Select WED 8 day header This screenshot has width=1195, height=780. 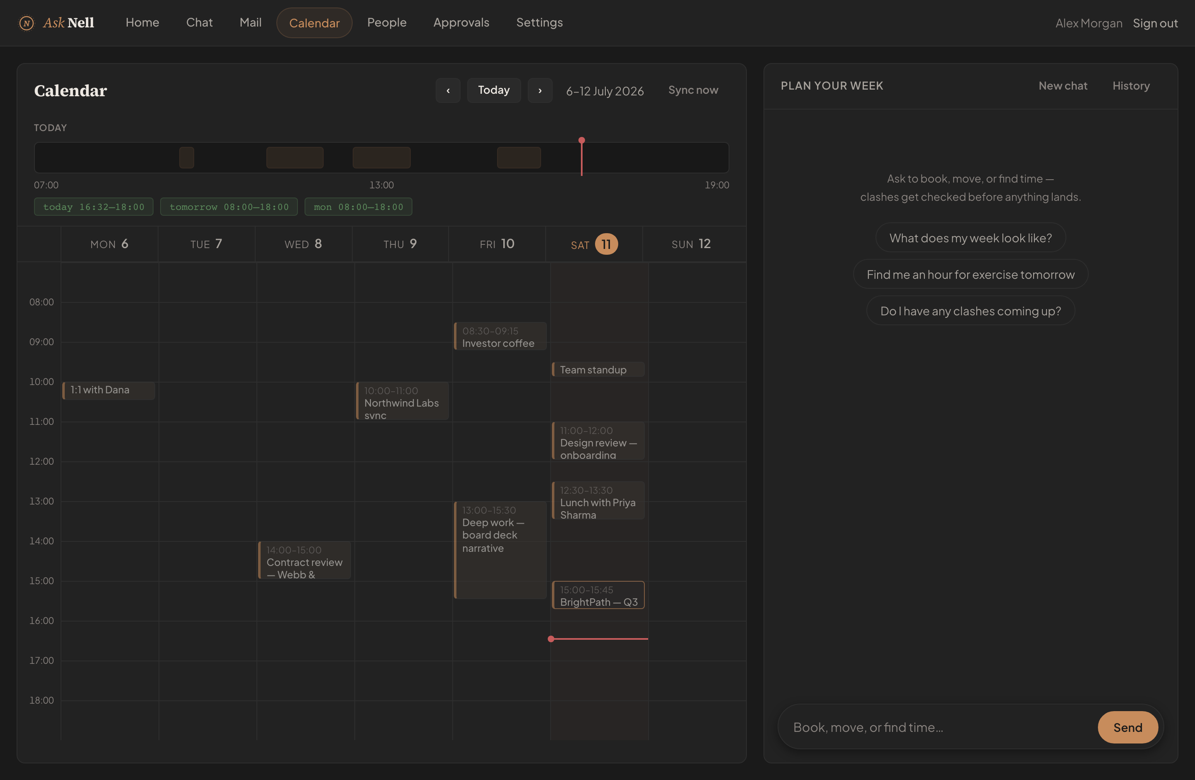tap(303, 244)
